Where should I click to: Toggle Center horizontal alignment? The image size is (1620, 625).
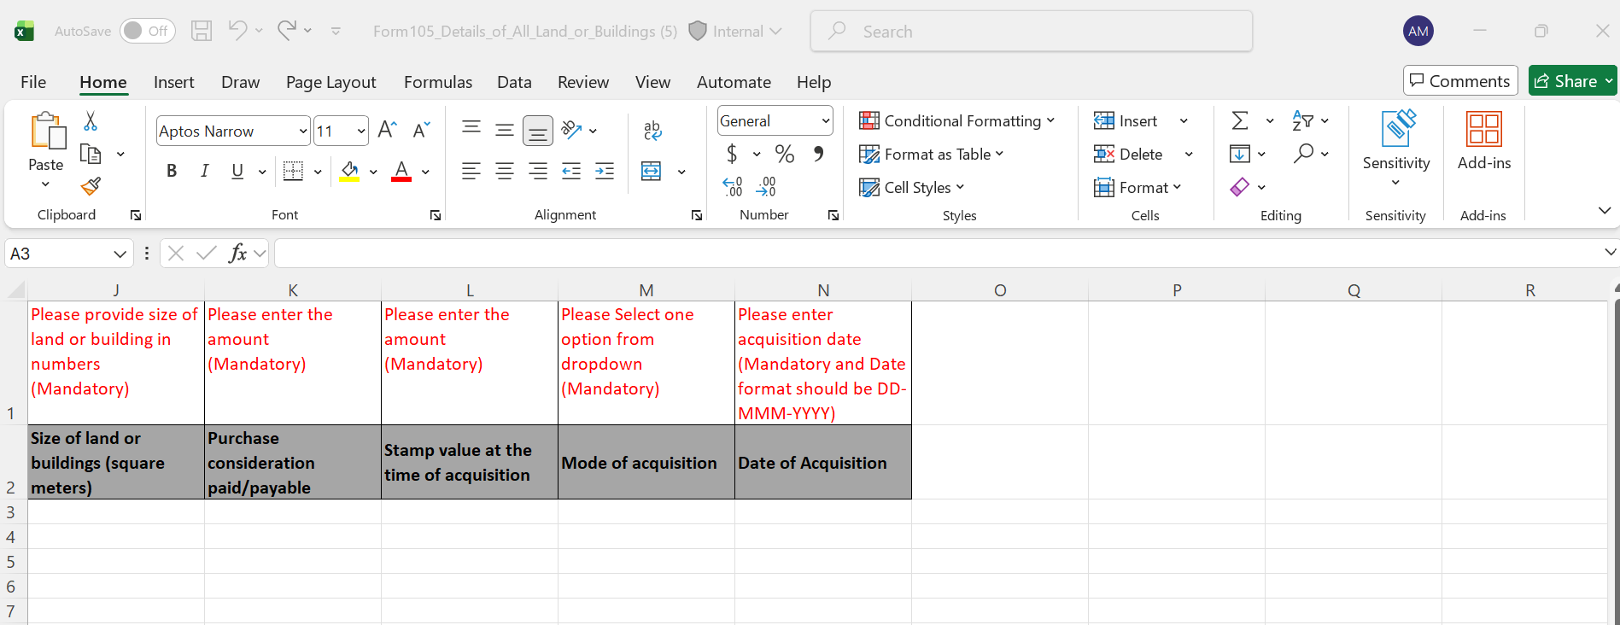coord(505,171)
